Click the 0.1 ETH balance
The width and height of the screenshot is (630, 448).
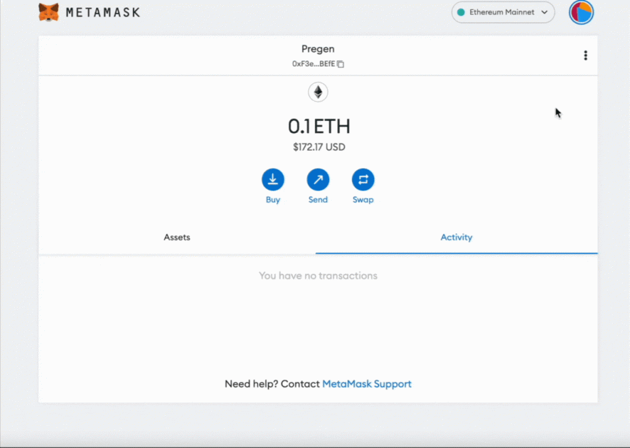click(319, 126)
